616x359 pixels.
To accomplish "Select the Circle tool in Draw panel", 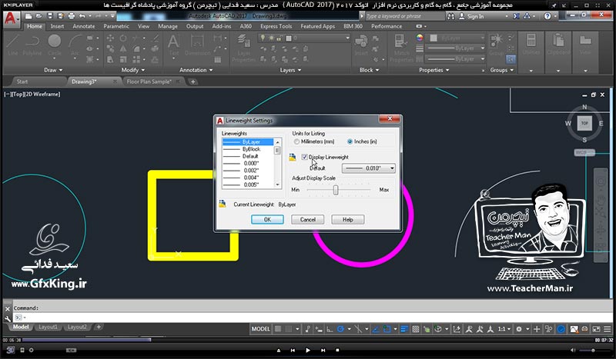I will click(55, 45).
